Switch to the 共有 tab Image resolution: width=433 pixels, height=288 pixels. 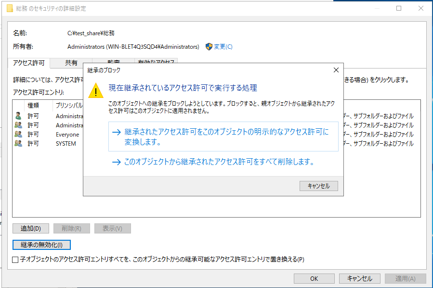pyautogui.click(x=71, y=63)
